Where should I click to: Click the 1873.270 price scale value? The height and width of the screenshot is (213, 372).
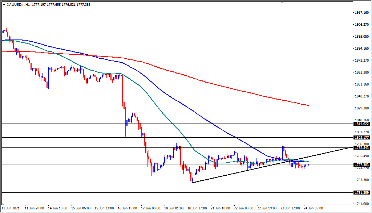pos(362,60)
